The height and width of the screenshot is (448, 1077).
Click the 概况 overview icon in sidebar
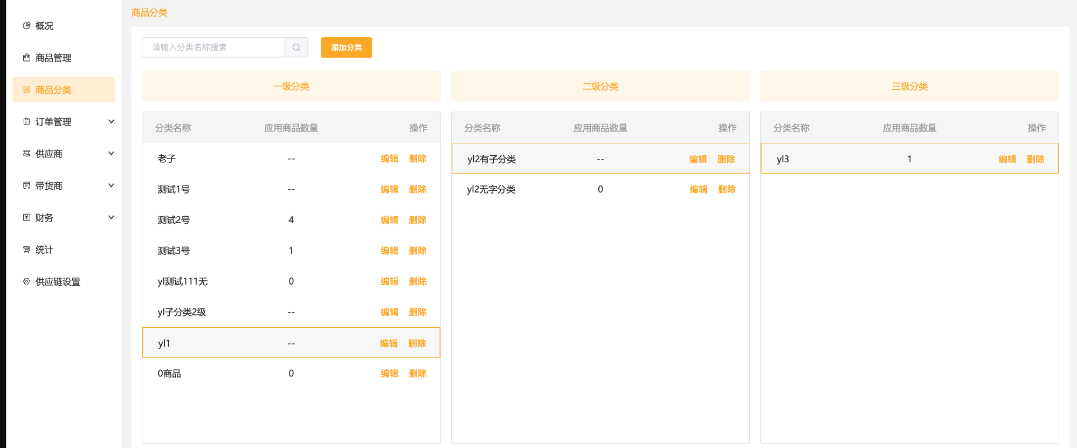26,26
